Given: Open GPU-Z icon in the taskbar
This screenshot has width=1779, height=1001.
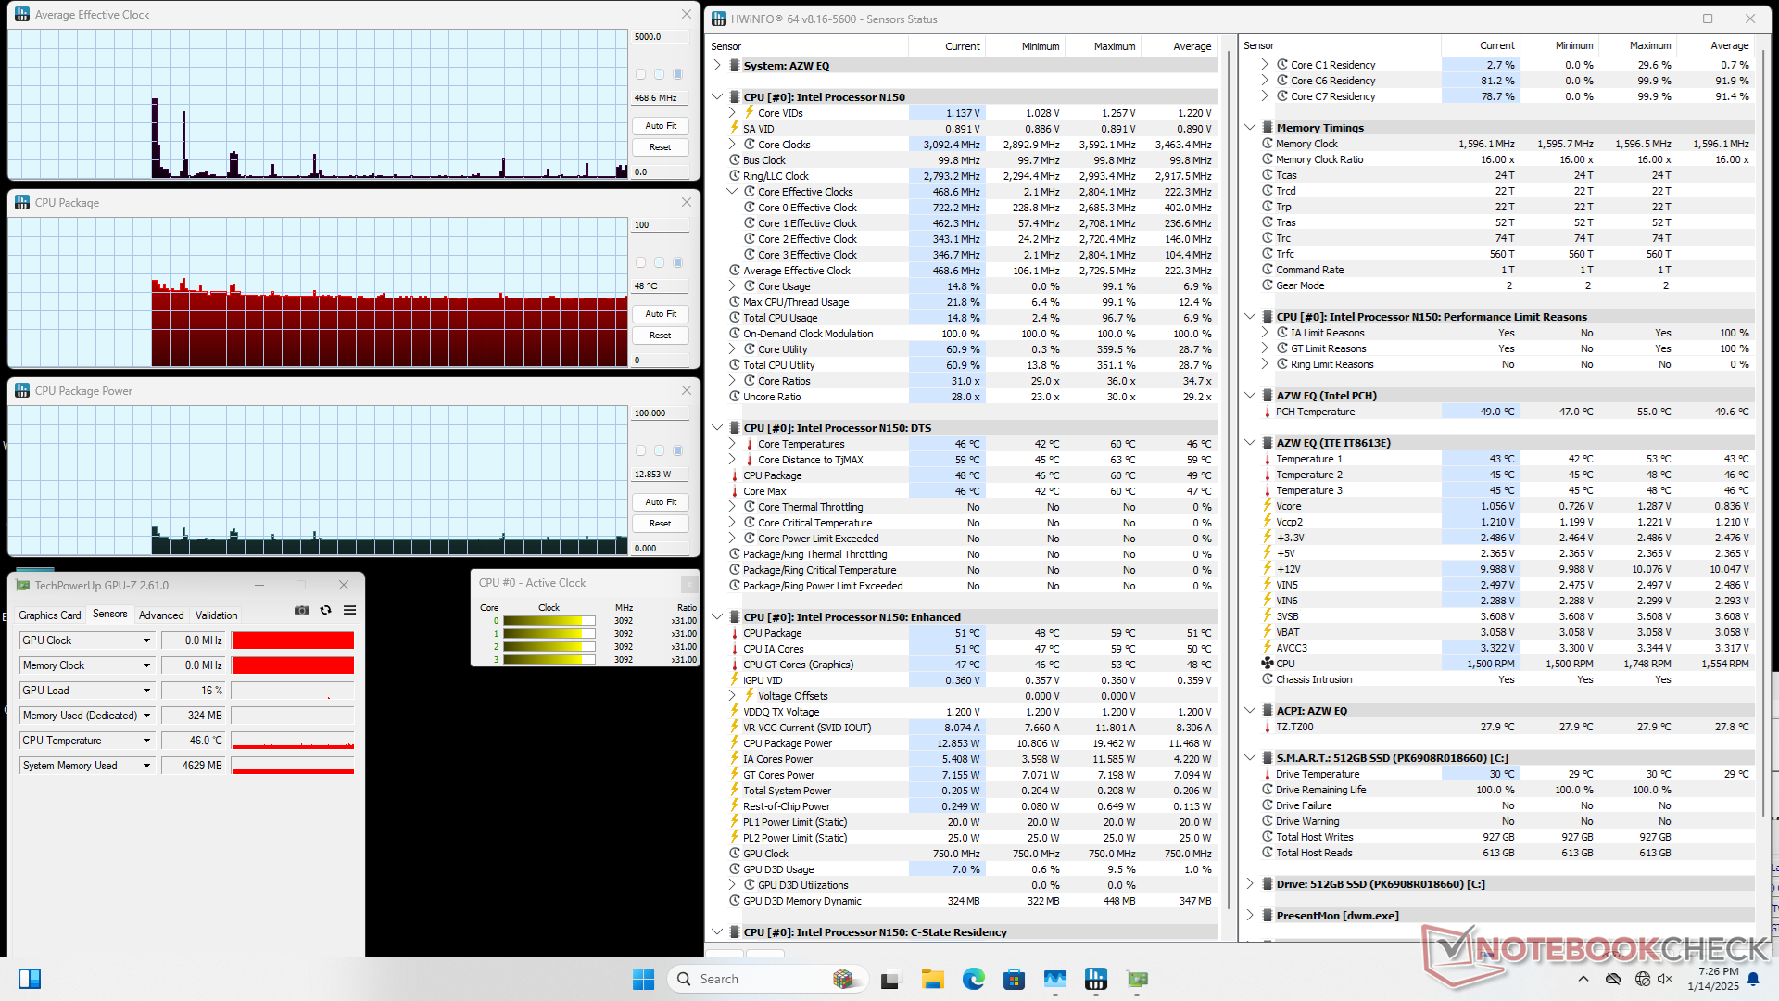Looking at the screenshot, I should tap(1137, 979).
